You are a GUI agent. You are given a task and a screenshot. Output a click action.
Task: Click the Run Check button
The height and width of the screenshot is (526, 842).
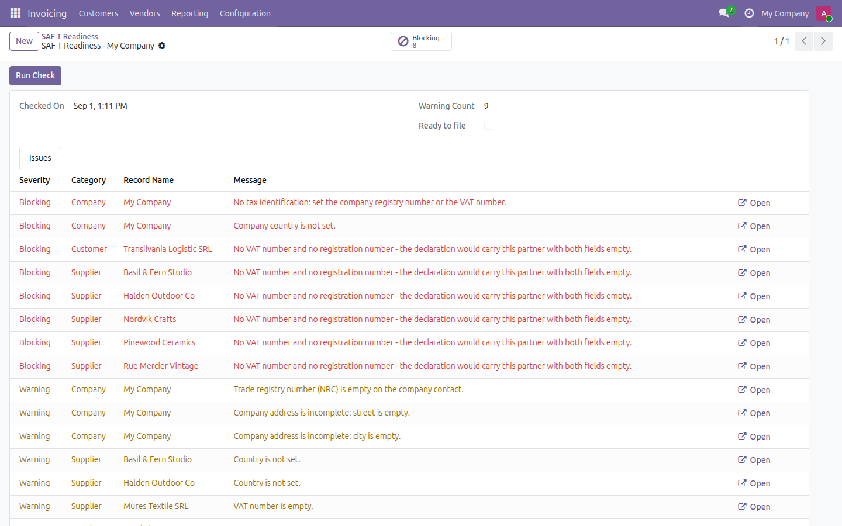[x=35, y=75]
